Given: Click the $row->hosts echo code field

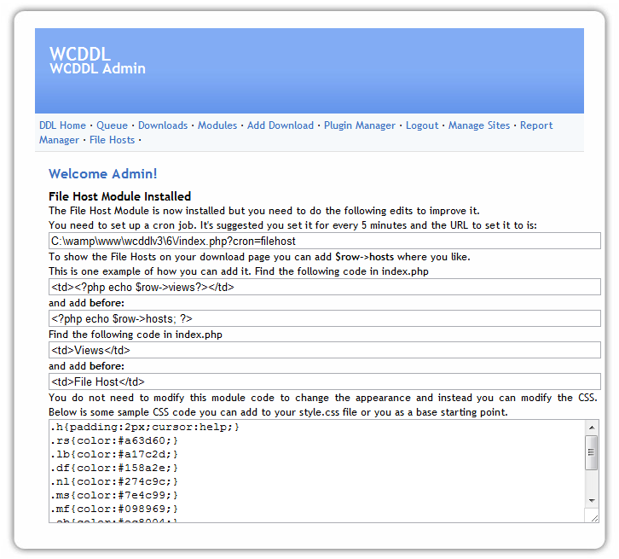Looking at the screenshot, I should (324, 318).
